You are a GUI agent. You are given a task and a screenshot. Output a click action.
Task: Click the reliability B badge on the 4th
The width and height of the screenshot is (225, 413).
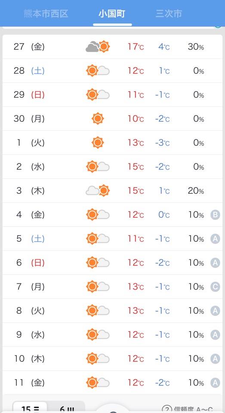click(x=215, y=215)
